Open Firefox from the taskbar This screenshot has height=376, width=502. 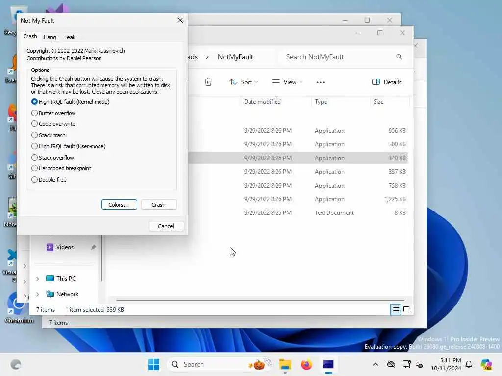tap(306, 364)
